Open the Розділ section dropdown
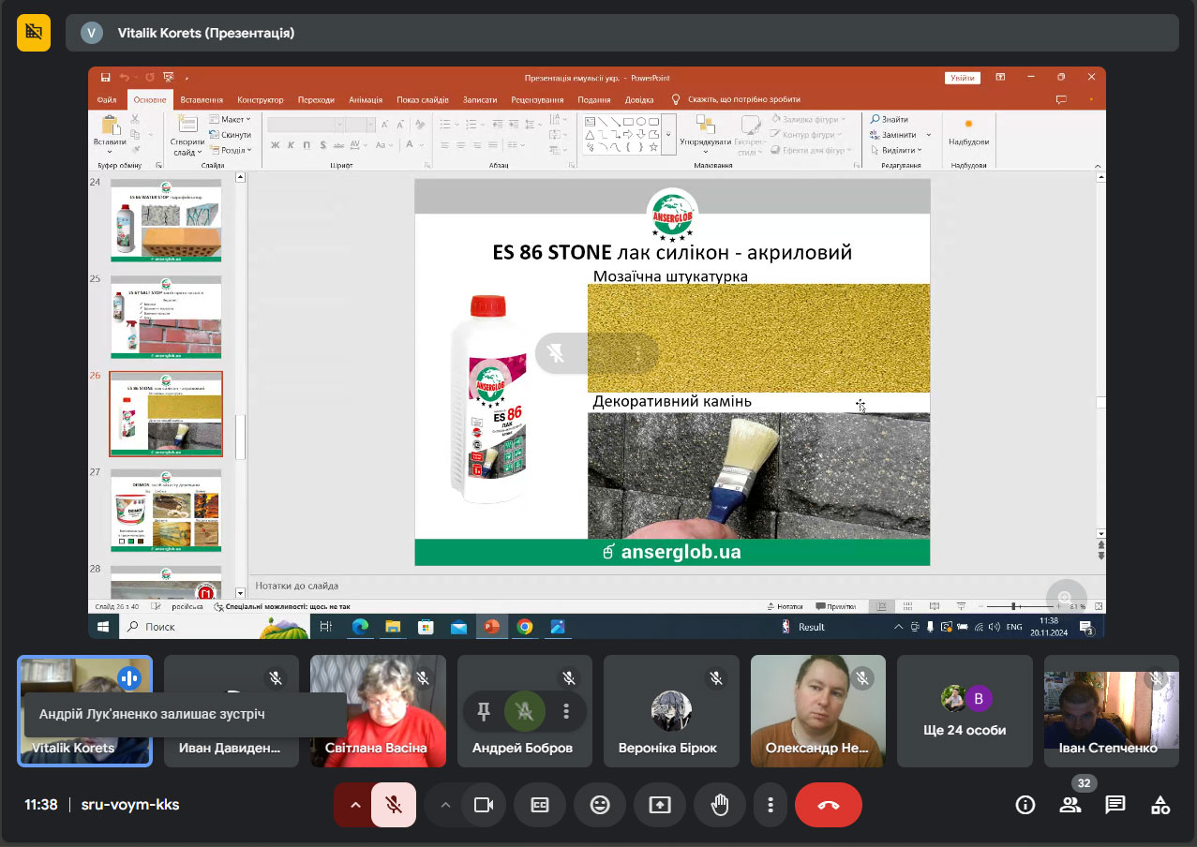This screenshot has height=847, width=1197. click(230, 150)
